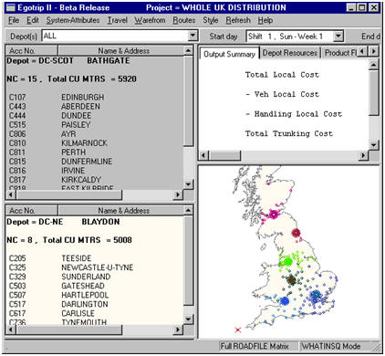
Task: Click the red X marker on map
Action: pyautogui.click(x=238, y=330)
